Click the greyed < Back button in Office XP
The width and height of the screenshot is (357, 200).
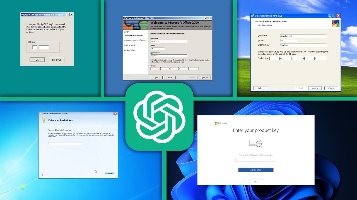click(x=300, y=88)
